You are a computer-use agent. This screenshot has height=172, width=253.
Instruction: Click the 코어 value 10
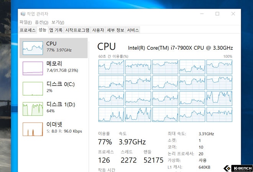coord(201,147)
